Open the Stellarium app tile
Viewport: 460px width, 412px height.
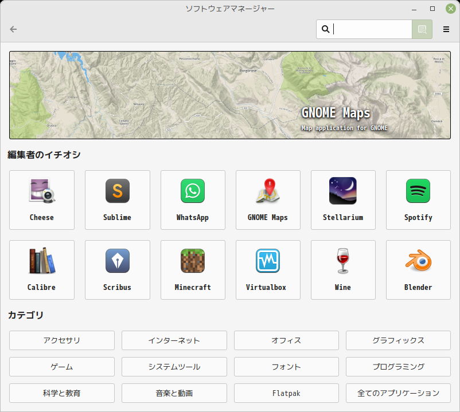pyautogui.click(x=343, y=200)
